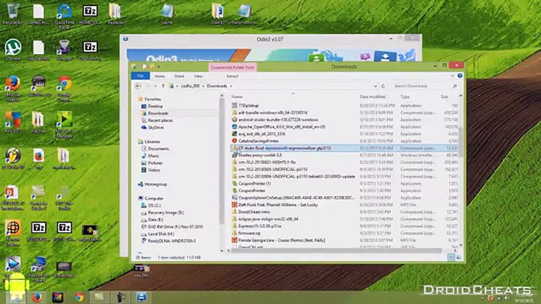Open the Share ribbon tab
Screen dimensions: 541x304
[x=179, y=76]
